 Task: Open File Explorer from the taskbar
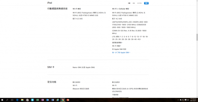(22, 100)
